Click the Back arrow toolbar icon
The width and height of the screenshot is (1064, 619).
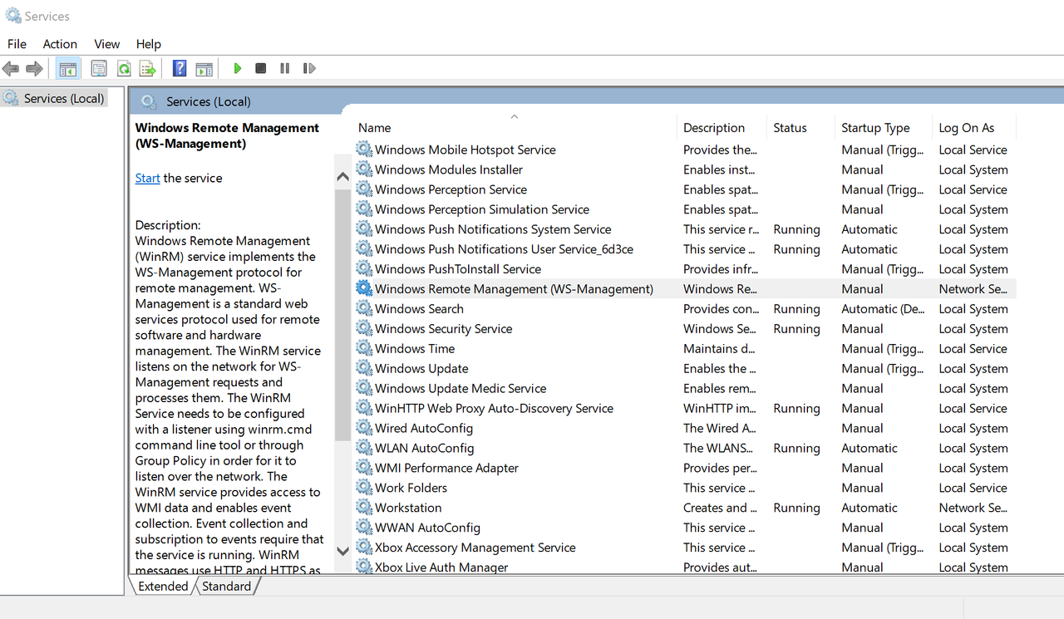coord(11,68)
